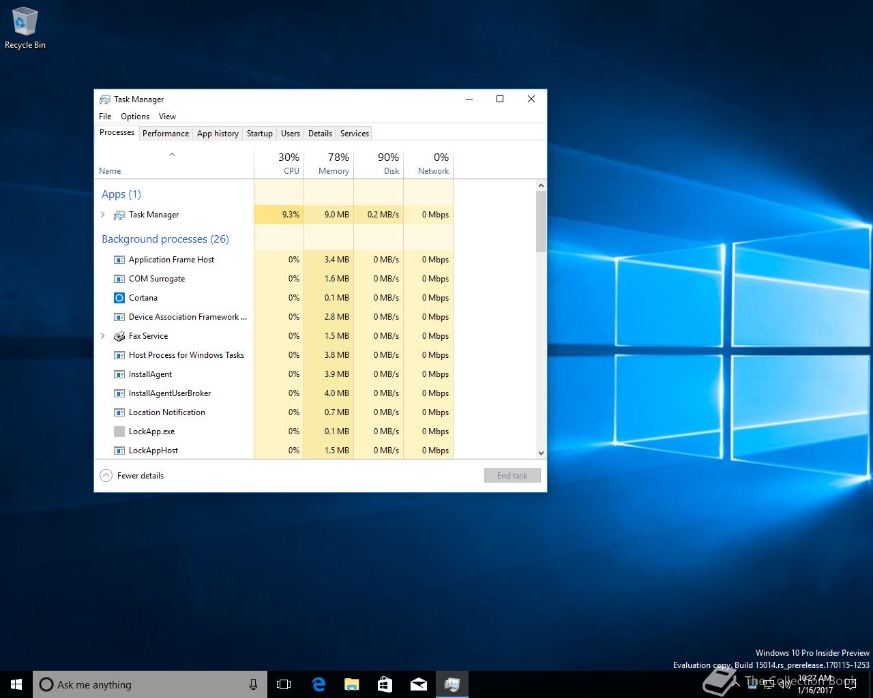
Task: Click the Task Manager taskbar button
Action: tap(452, 684)
